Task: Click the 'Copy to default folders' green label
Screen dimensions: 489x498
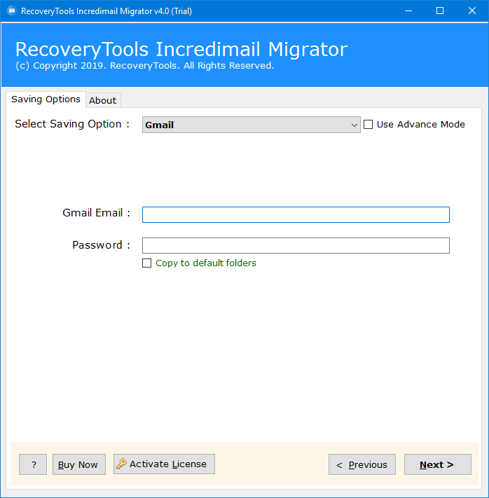Action: tap(205, 263)
